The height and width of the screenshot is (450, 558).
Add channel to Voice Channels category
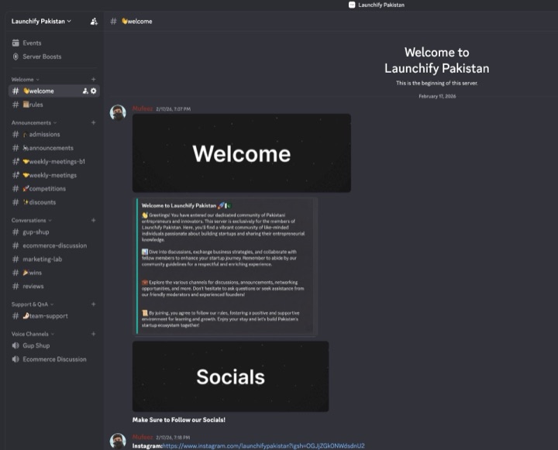pos(93,334)
